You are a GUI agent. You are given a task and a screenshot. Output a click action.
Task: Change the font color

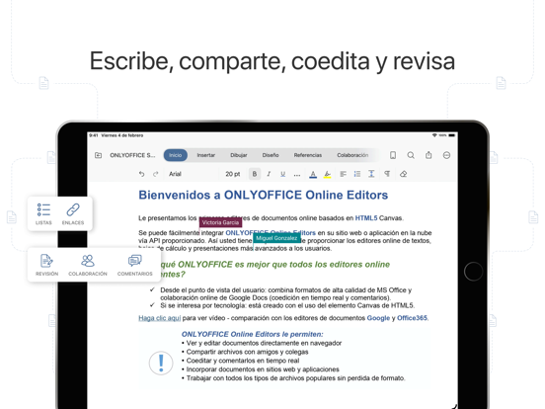tap(313, 174)
